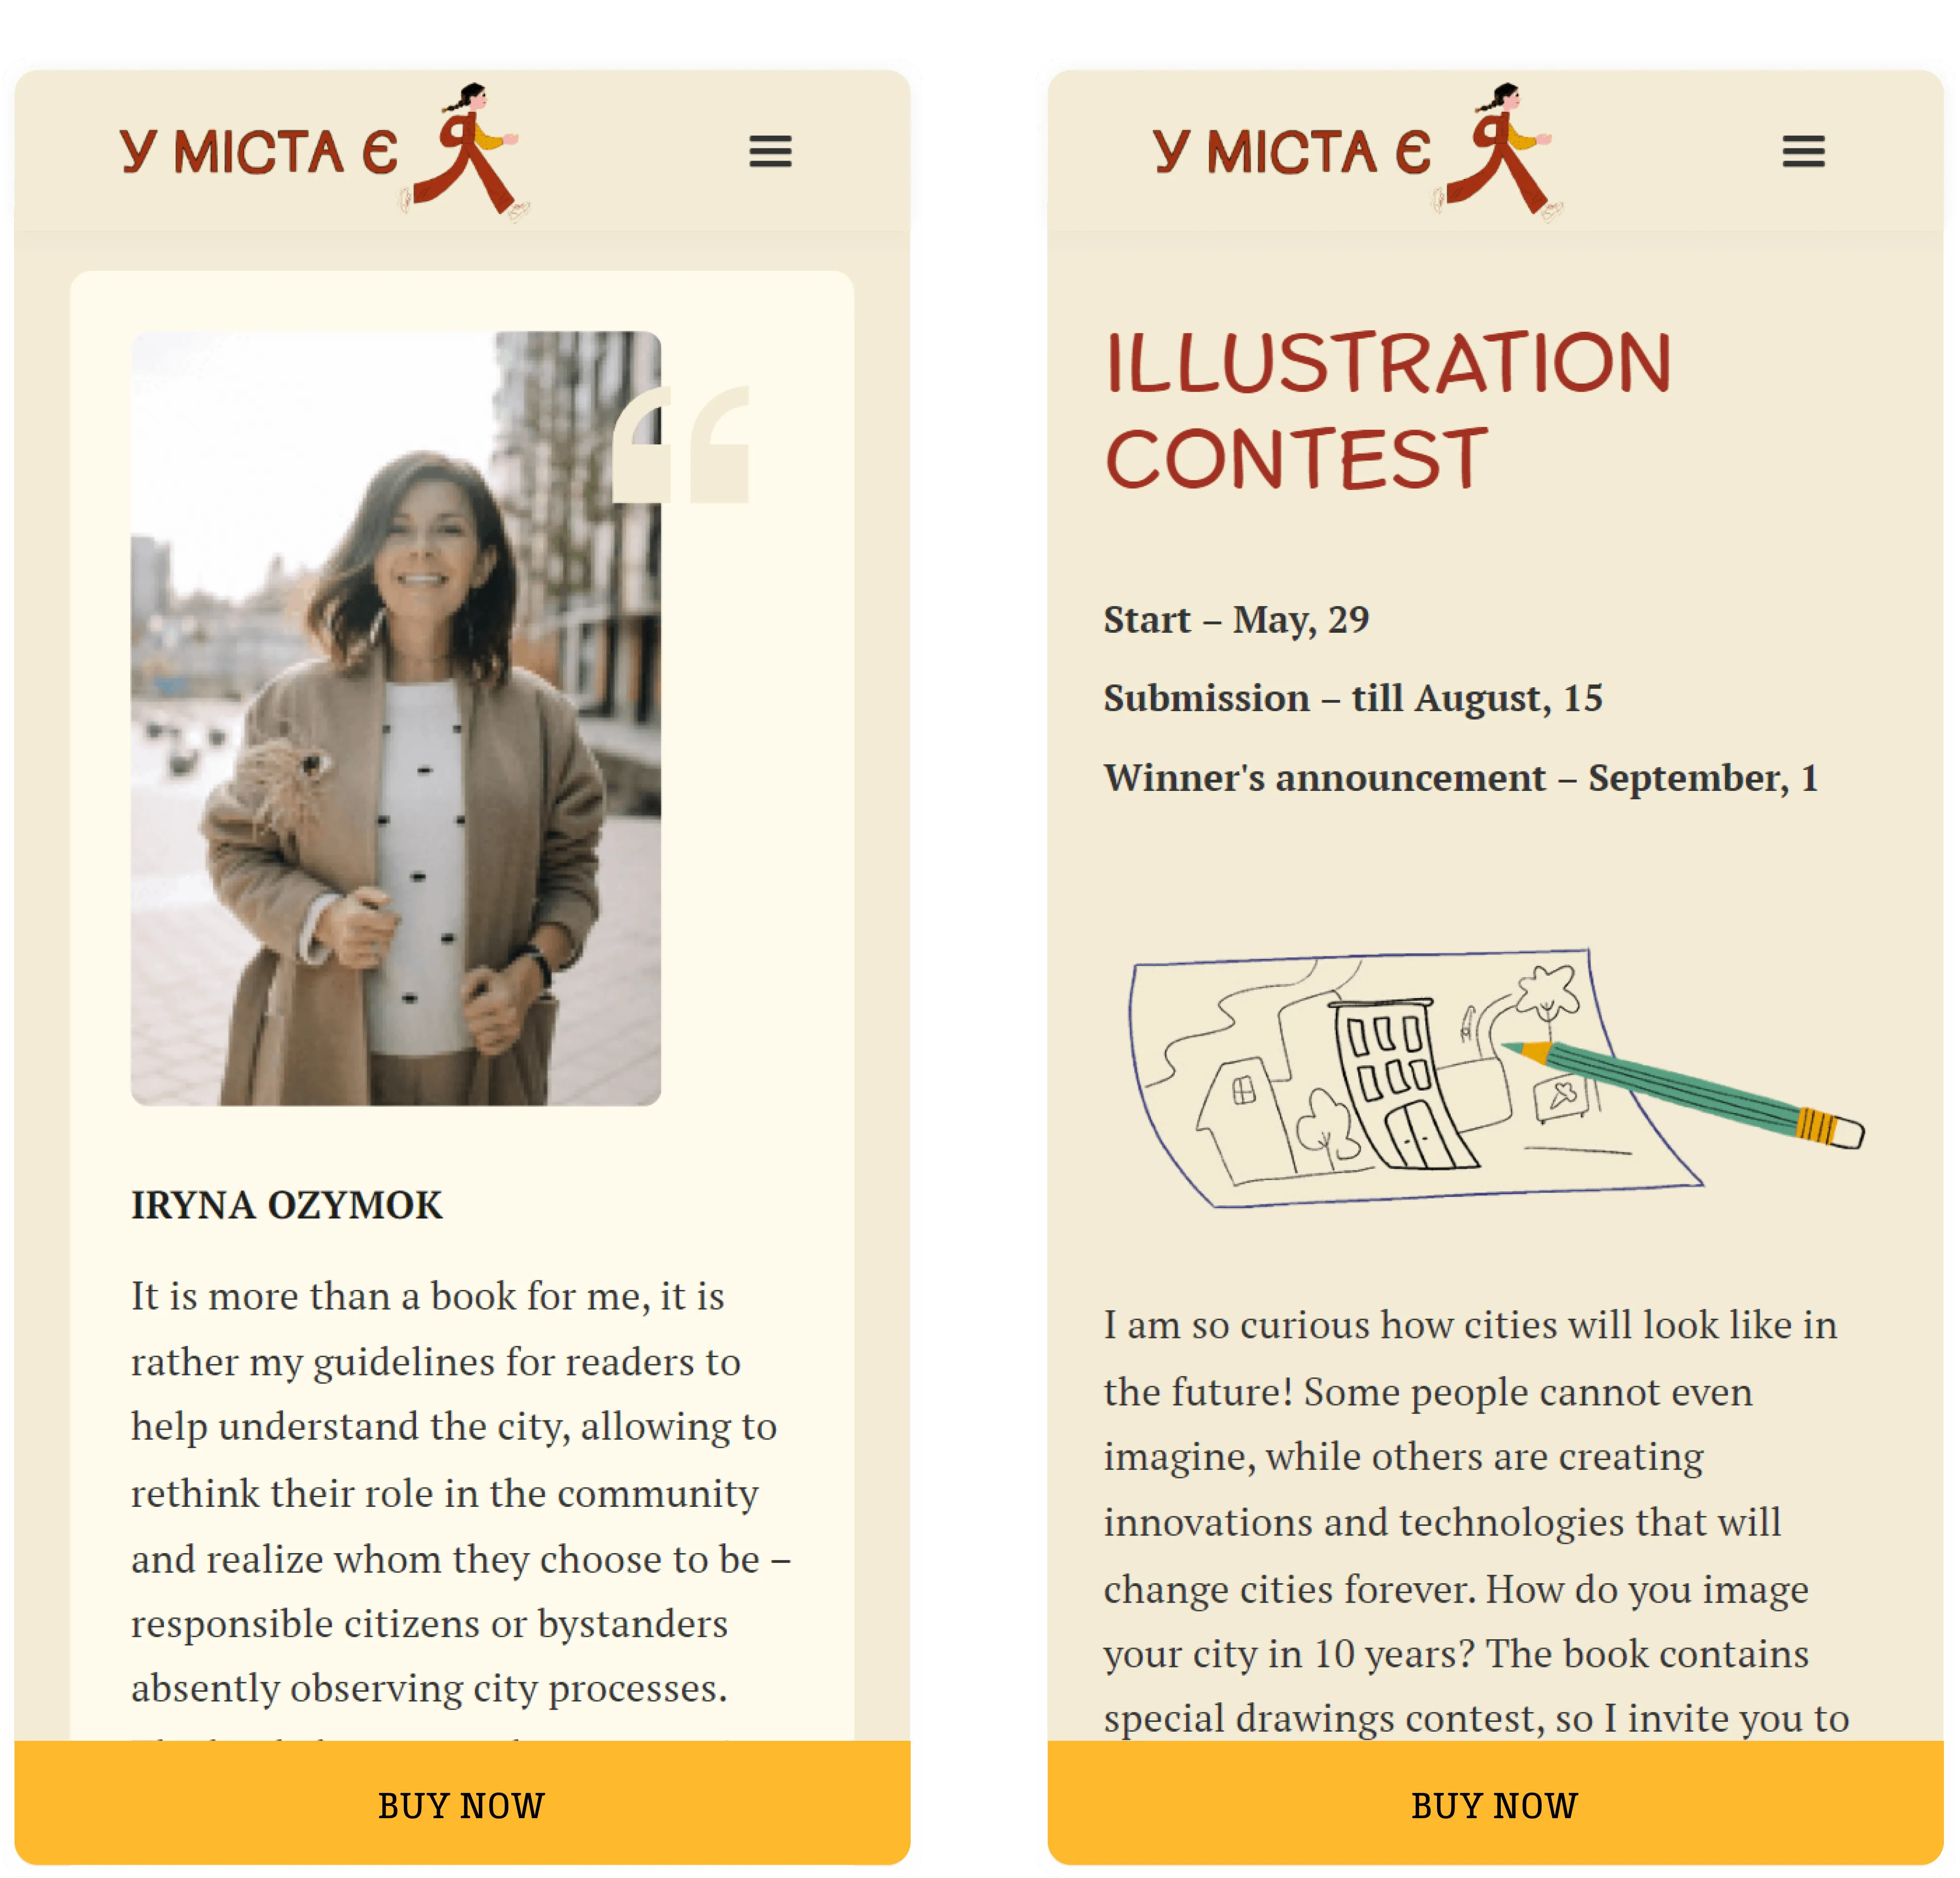The image size is (1960, 1878).
Task: Click the Submission – till August, 15 line
Action: point(1353,698)
